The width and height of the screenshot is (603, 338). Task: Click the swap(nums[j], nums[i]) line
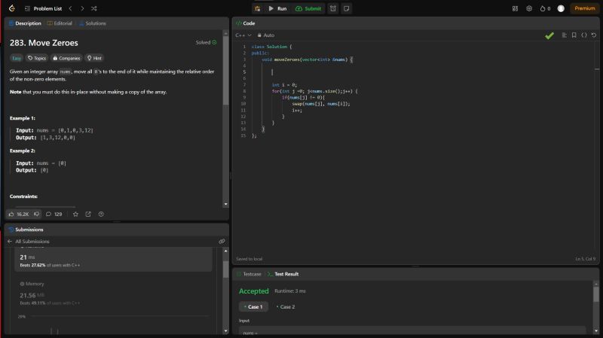click(x=321, y=104)
